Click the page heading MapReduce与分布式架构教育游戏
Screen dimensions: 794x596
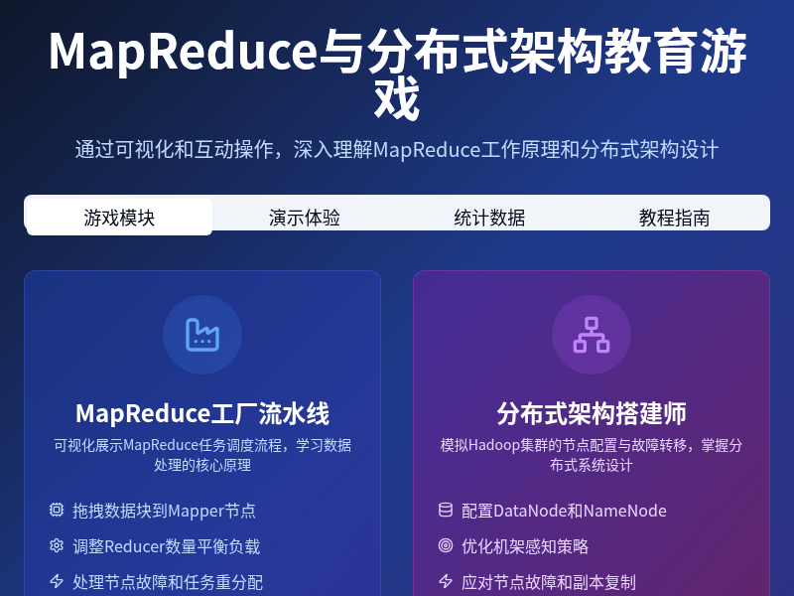(x=397, y=74)
